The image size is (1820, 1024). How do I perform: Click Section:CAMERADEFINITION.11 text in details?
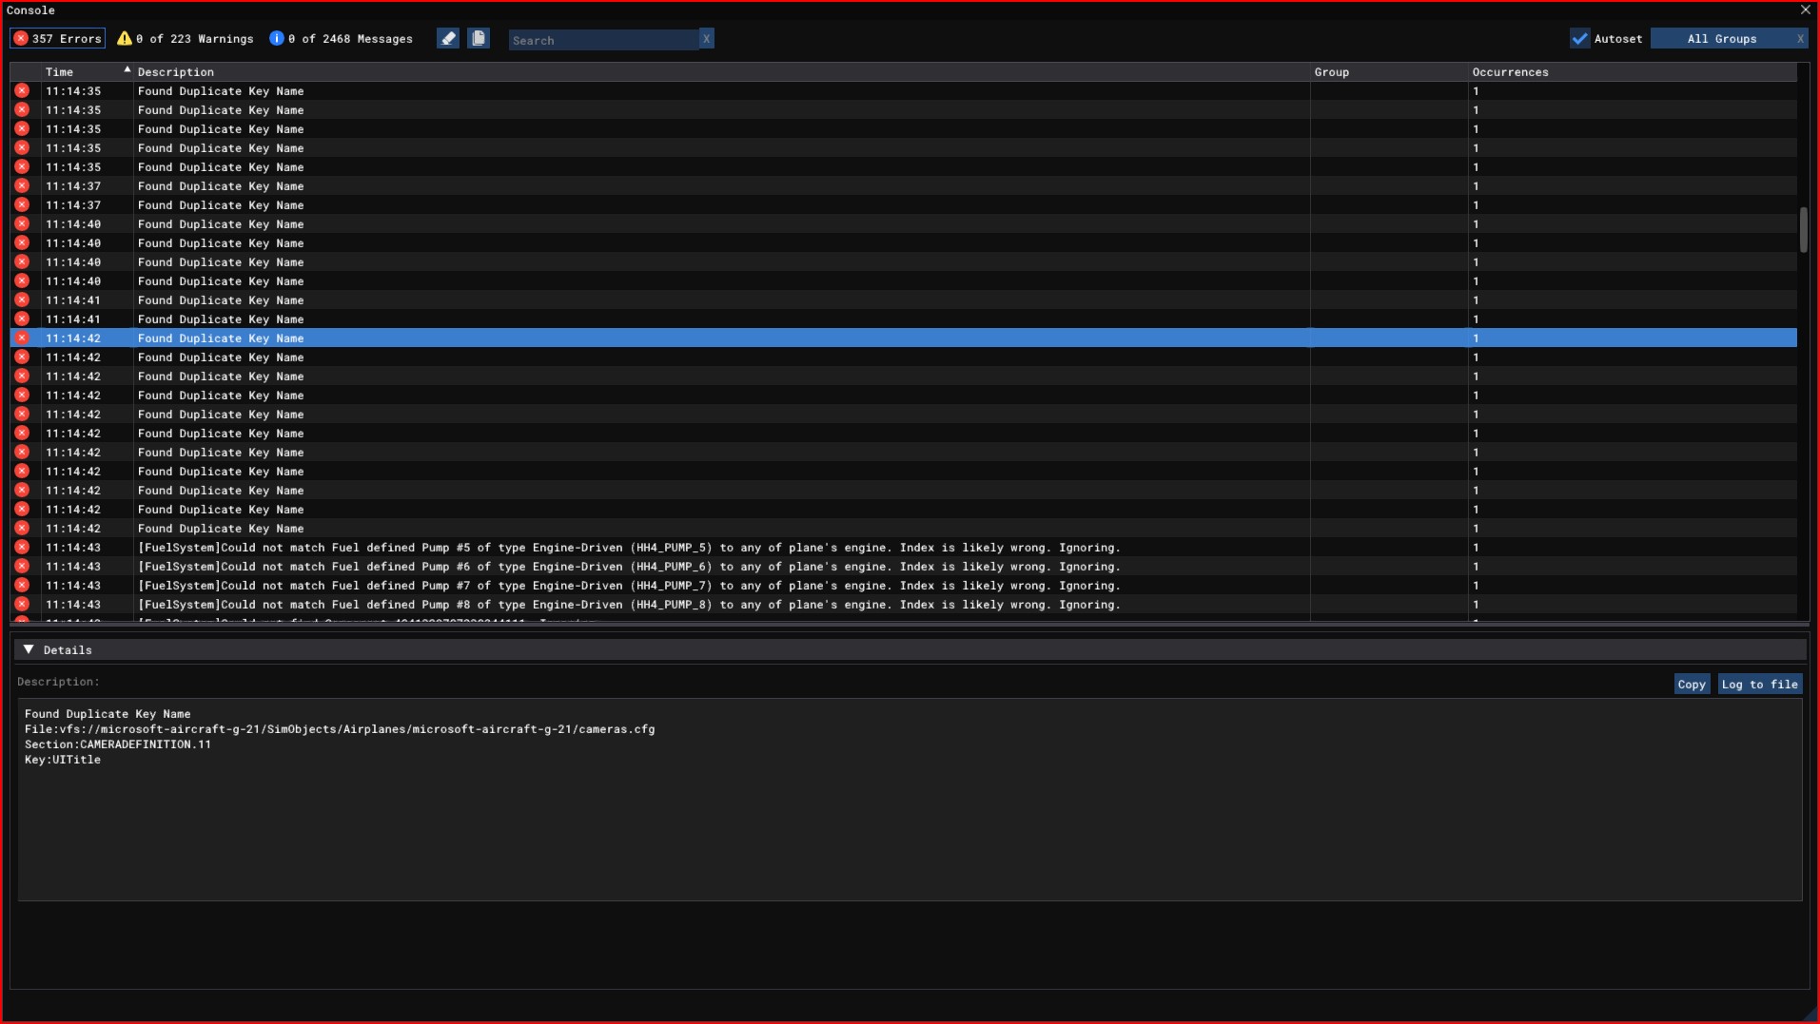(118, 744)
